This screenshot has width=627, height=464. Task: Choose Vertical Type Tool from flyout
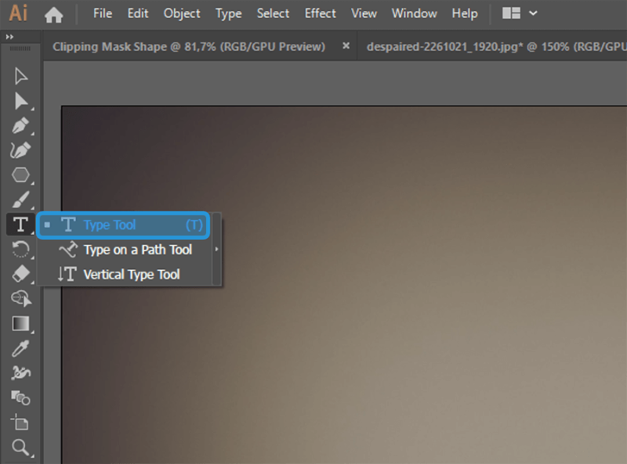coord(125,275)
